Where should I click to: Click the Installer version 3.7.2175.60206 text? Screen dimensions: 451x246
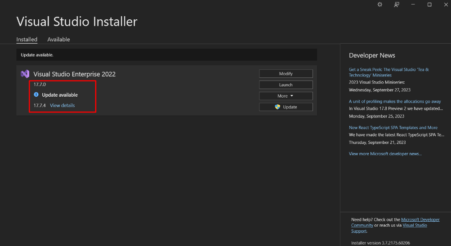tap(380, 243)
